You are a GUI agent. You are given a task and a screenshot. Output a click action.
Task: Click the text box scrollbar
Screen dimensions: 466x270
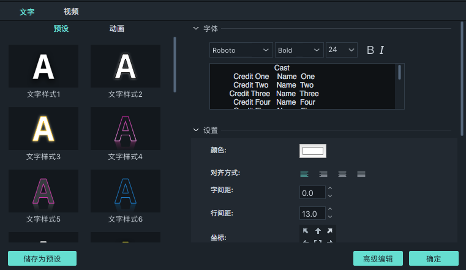coord(399,72)
